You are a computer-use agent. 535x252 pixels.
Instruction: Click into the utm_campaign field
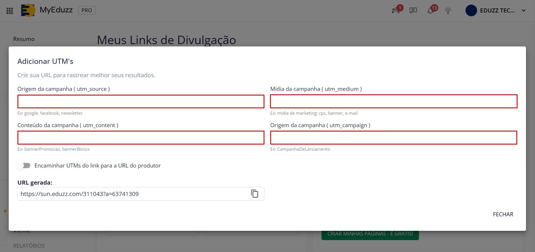point(393,138)
